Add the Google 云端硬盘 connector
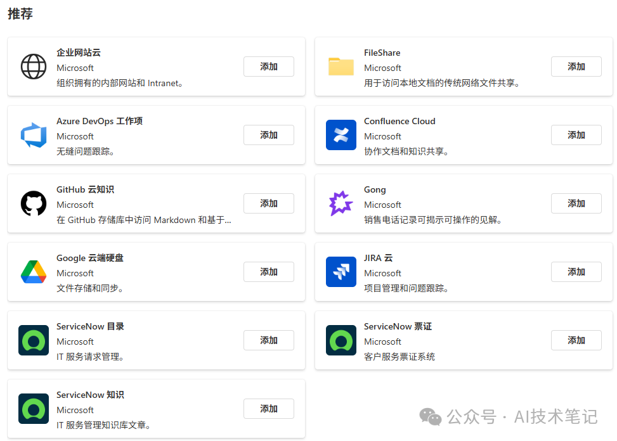Screen dimensions: 617x441 (269, 272)
